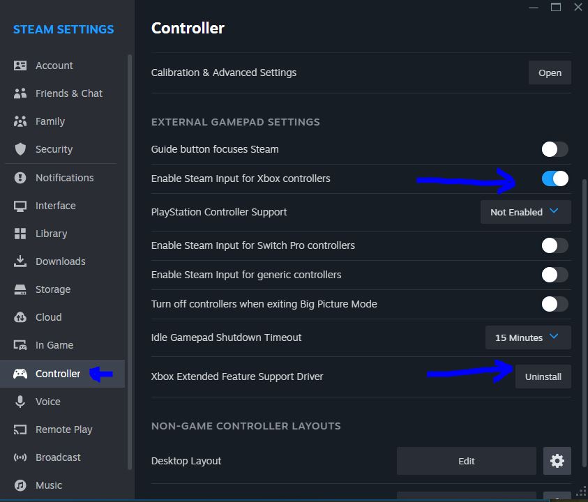Enable Steam Input for generic controllers

tap(555, 275)
